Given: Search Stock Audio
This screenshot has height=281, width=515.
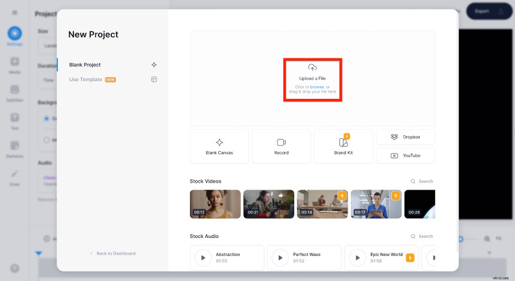Looking at the screenshot, I should (422, 237).
